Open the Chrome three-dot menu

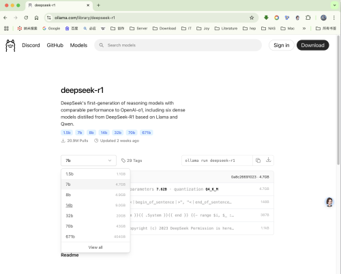pyautogui.click(x=333, y=18)
